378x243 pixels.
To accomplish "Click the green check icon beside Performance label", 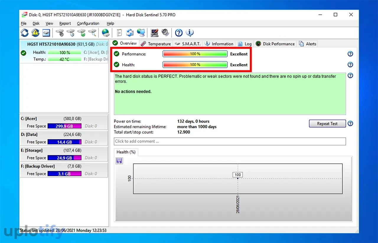I will 117,54.
